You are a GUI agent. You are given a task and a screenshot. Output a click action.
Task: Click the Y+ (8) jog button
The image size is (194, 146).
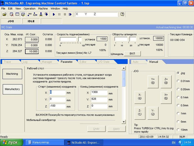(153, 82)
